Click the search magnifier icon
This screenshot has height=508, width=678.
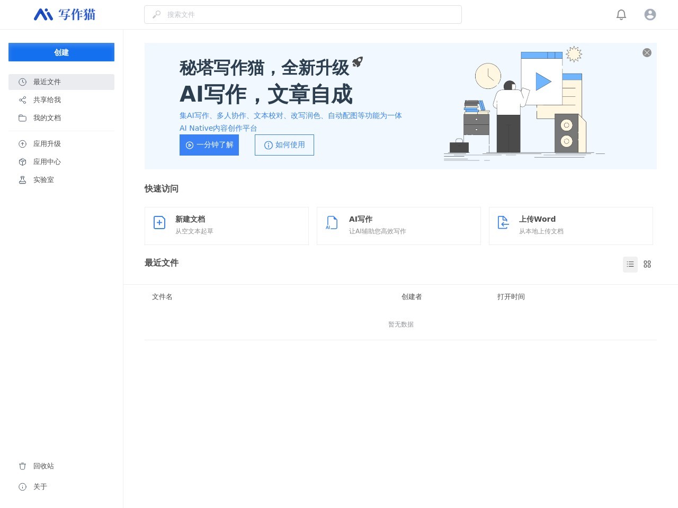click(x=156, y=14)
